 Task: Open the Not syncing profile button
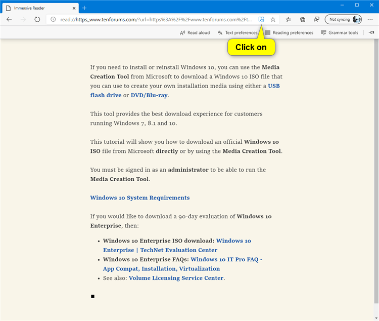tap(343, 19)
